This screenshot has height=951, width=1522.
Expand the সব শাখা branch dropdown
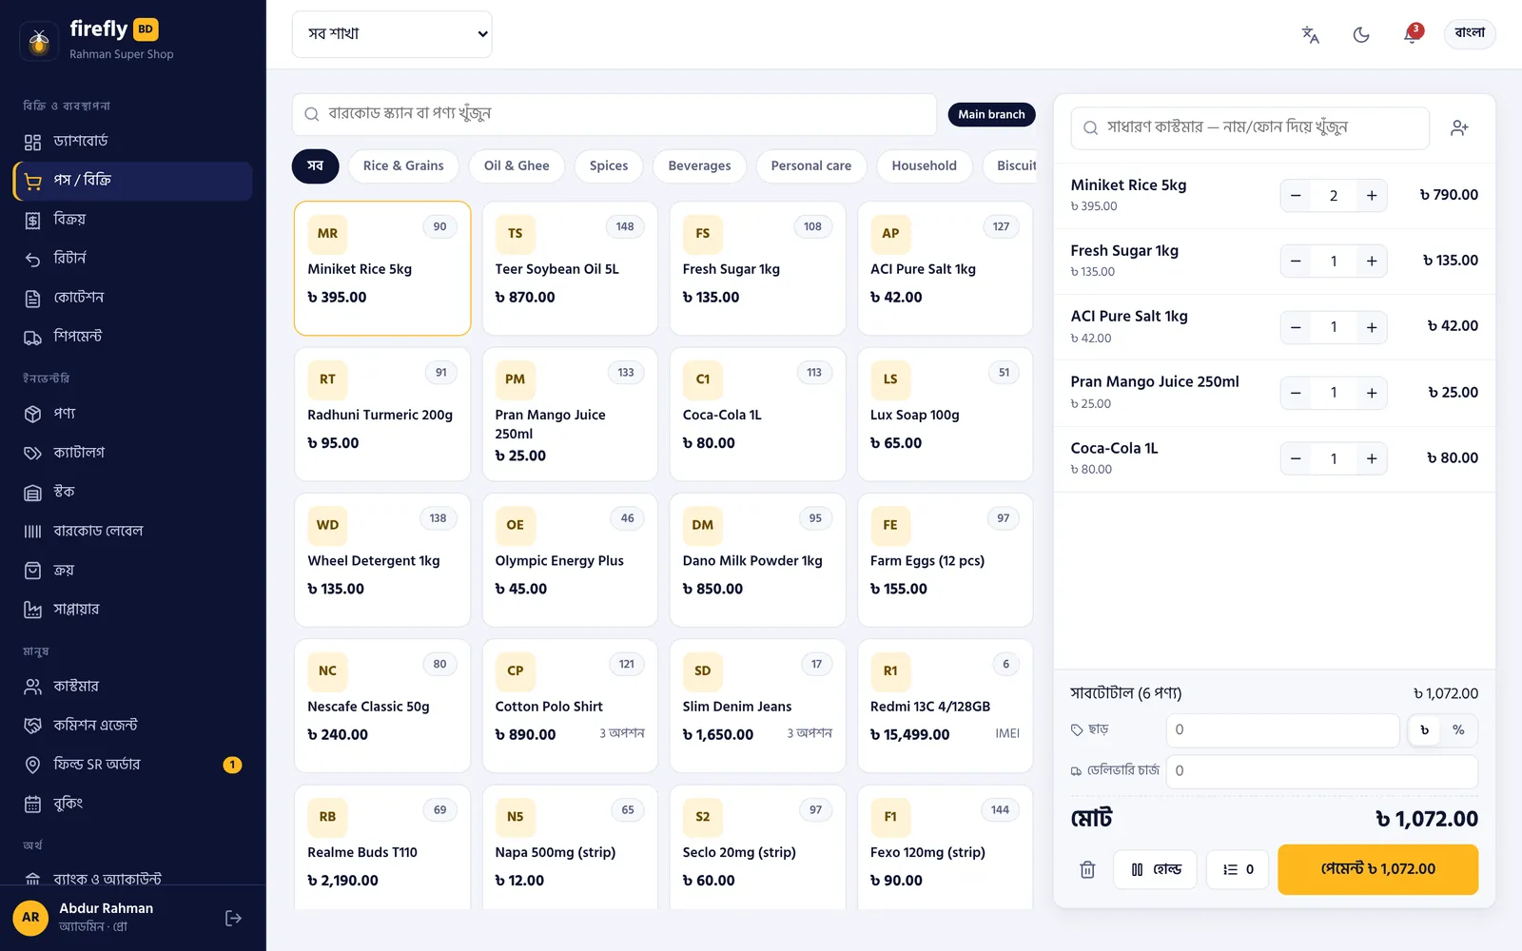tap(392, 34)
